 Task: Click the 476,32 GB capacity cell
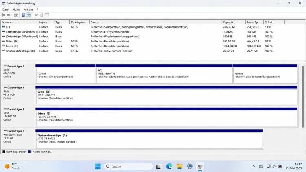pos(229,27)
